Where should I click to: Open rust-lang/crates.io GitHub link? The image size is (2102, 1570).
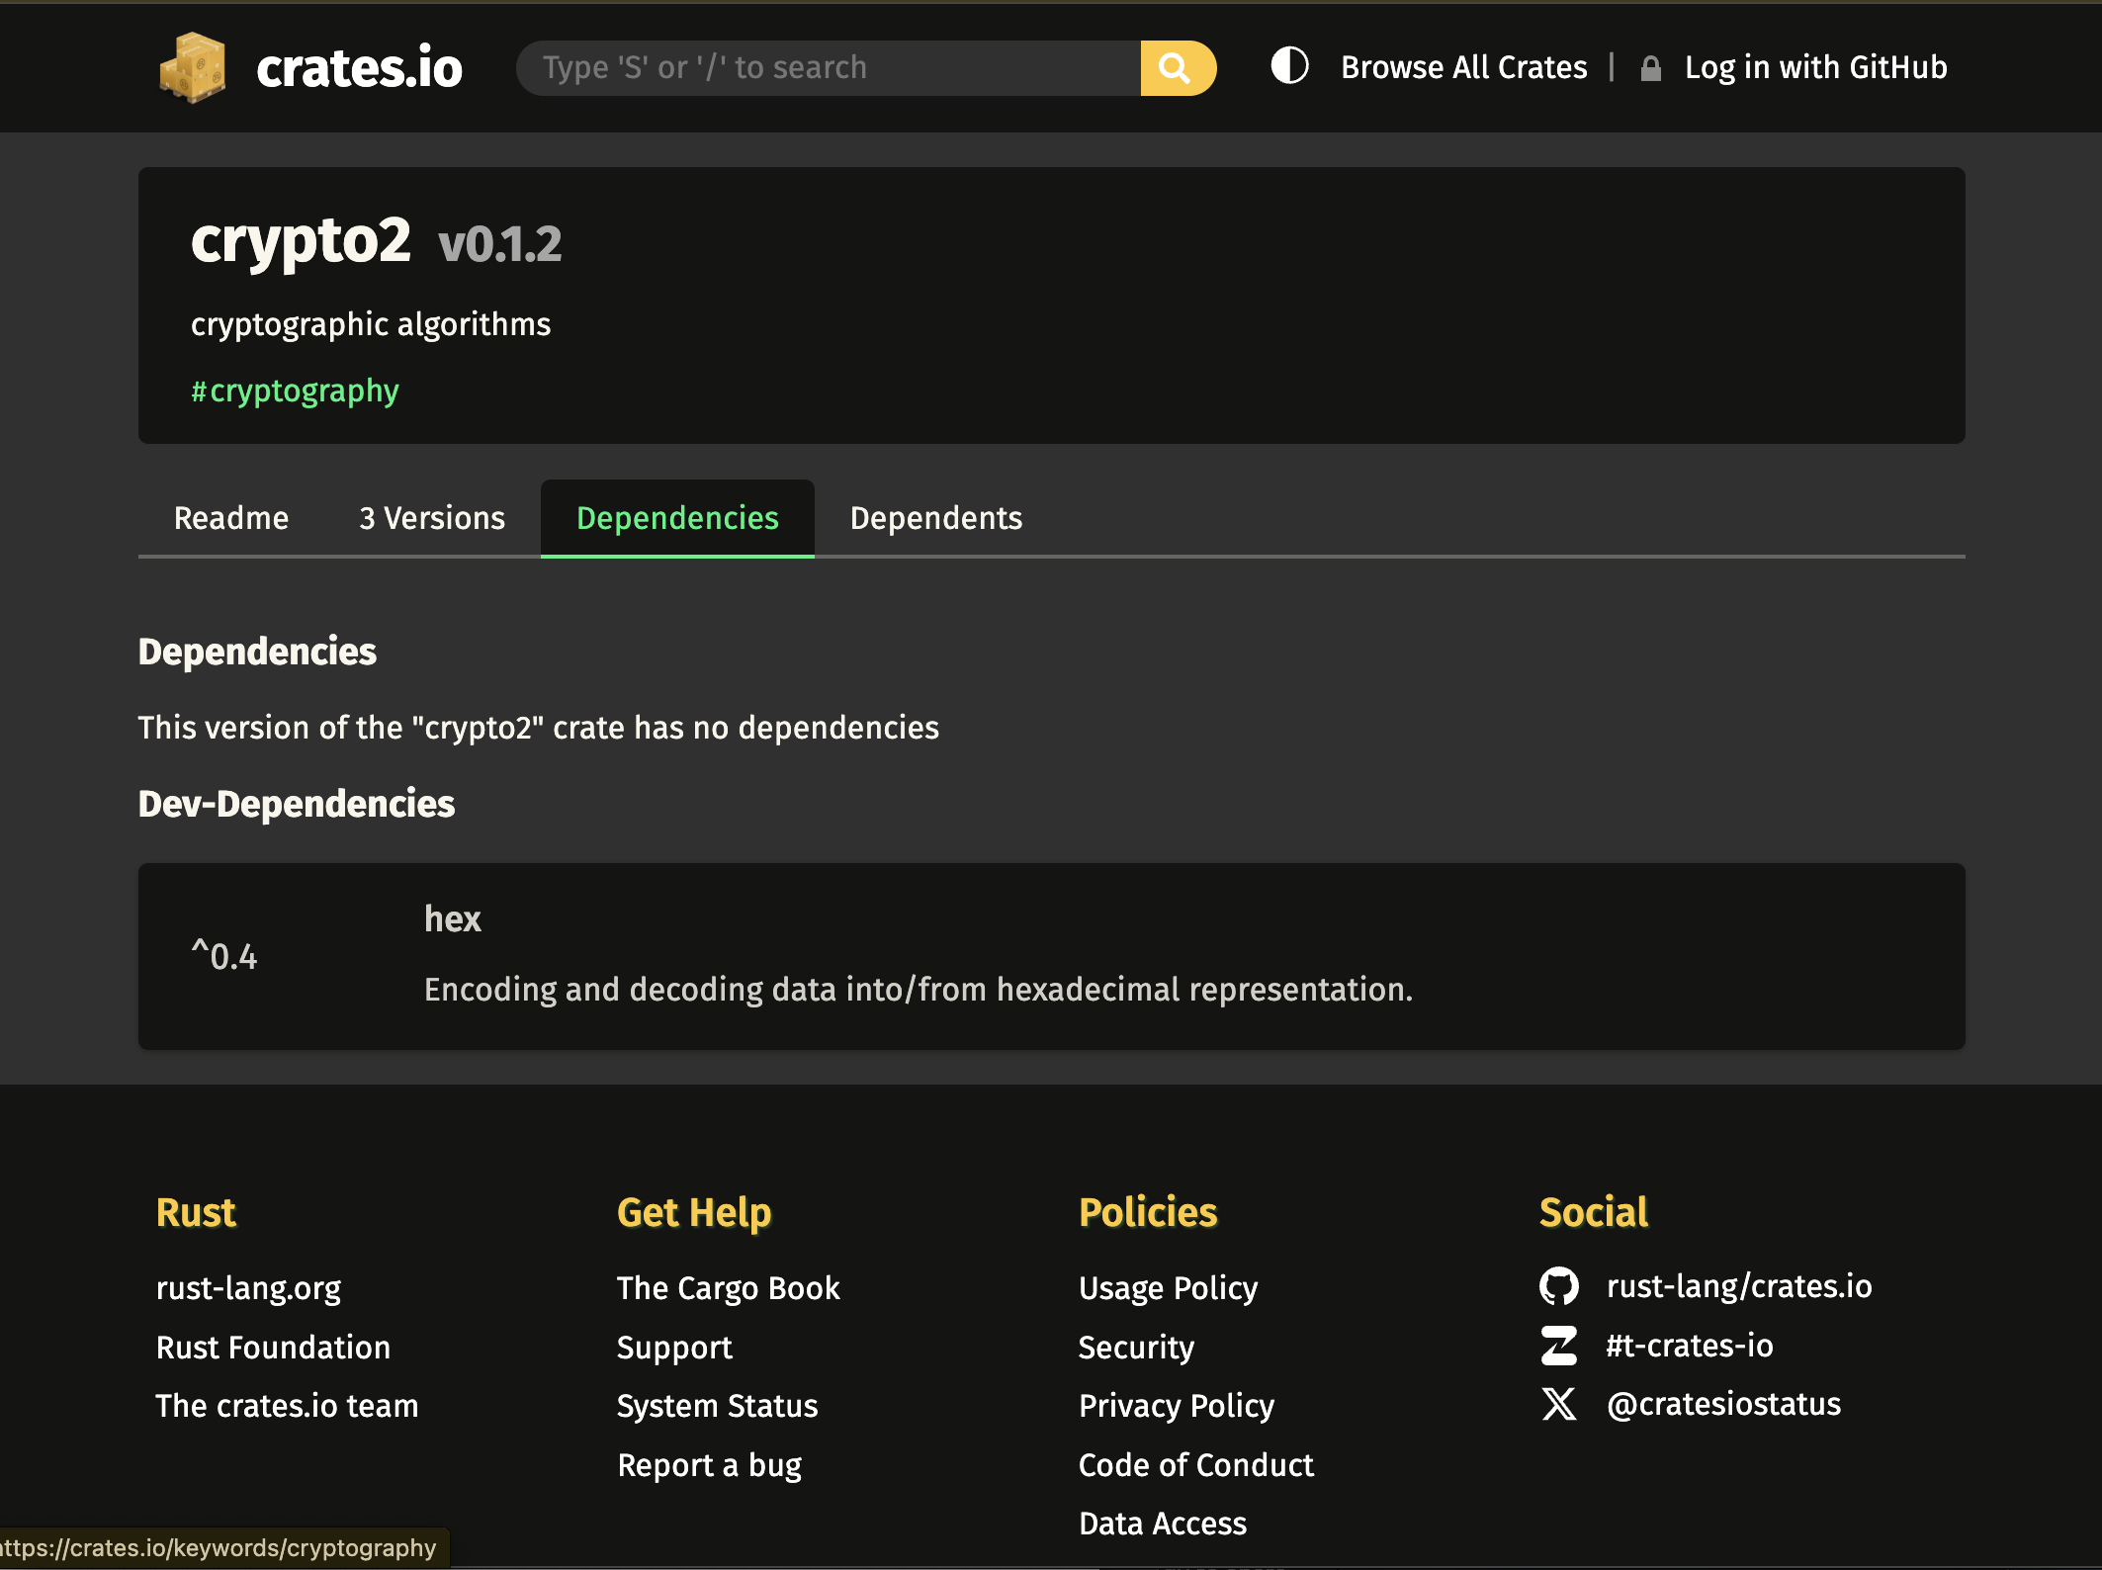coord(1739,1286)
